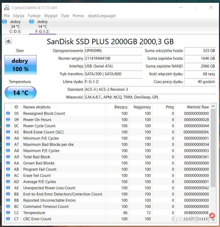Image resolution: width=220 pixels, height=227 pixels.
Task: Click the Bieżący column header
Action: 117,107
